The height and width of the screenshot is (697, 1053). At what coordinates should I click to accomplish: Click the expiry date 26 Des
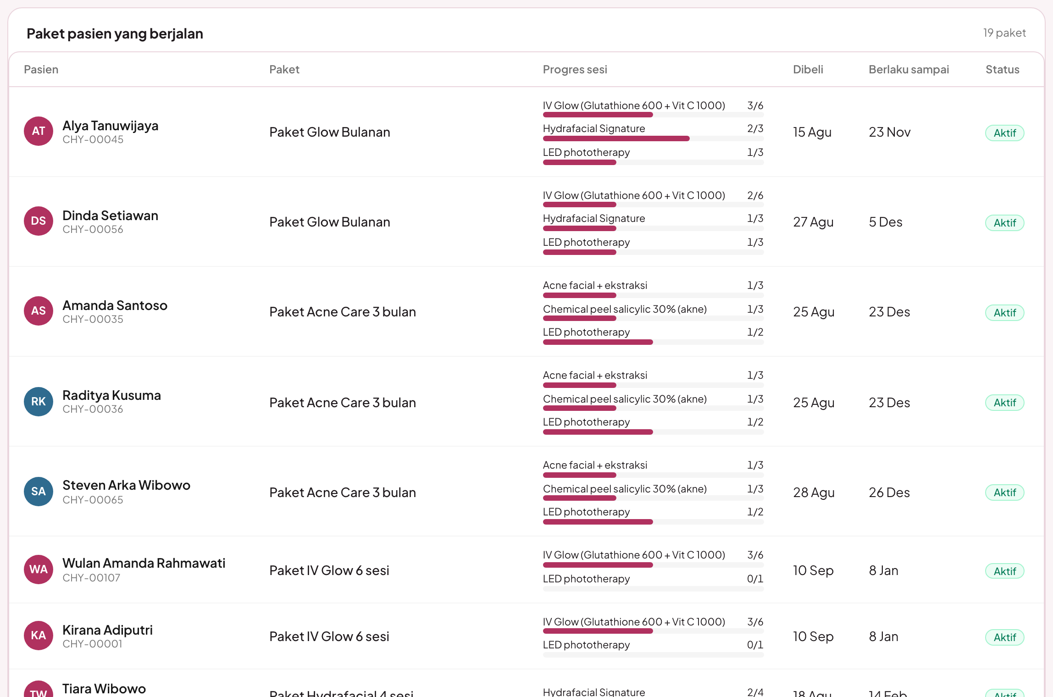(889, 492)
